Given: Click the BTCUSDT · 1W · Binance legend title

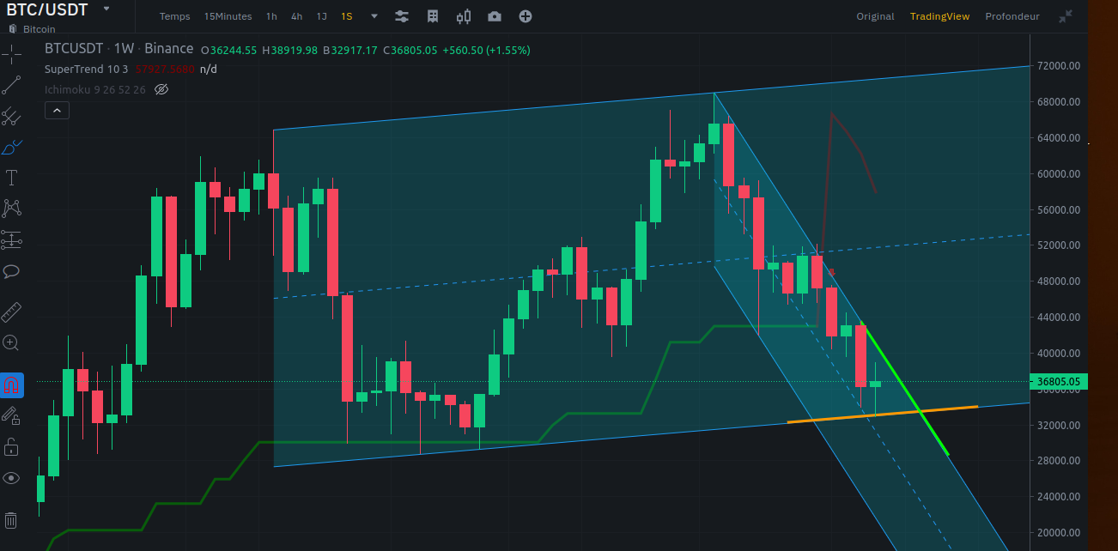Looking at the screenshot, I should click(x=118, y=49).
